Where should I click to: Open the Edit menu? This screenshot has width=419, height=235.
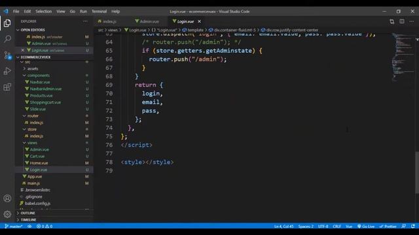pyautogui.click(x=27, y=12)
